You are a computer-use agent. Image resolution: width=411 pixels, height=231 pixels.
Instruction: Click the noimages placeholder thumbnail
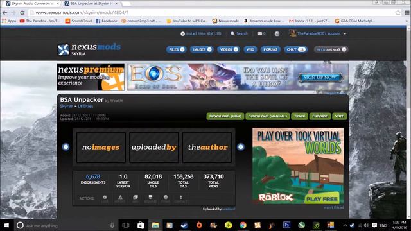(x=101, y=147)
